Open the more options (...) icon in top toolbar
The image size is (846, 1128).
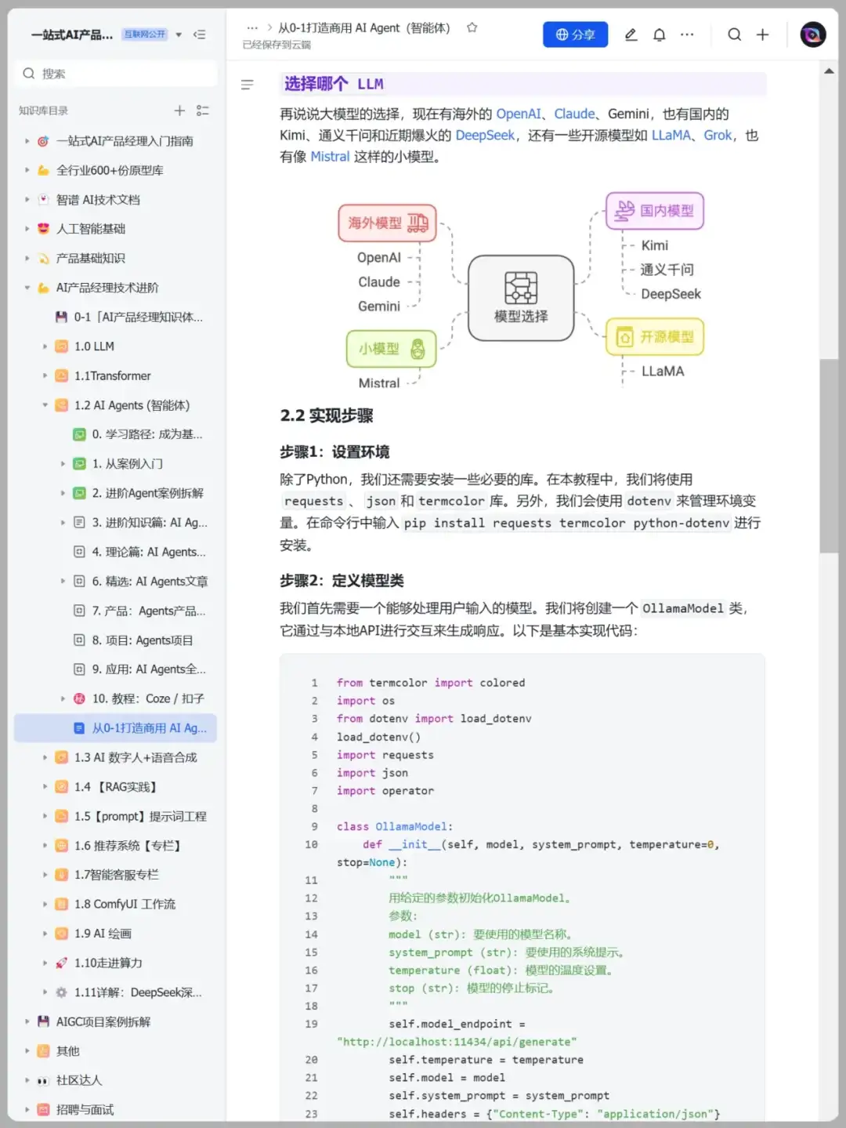[687, 34]
